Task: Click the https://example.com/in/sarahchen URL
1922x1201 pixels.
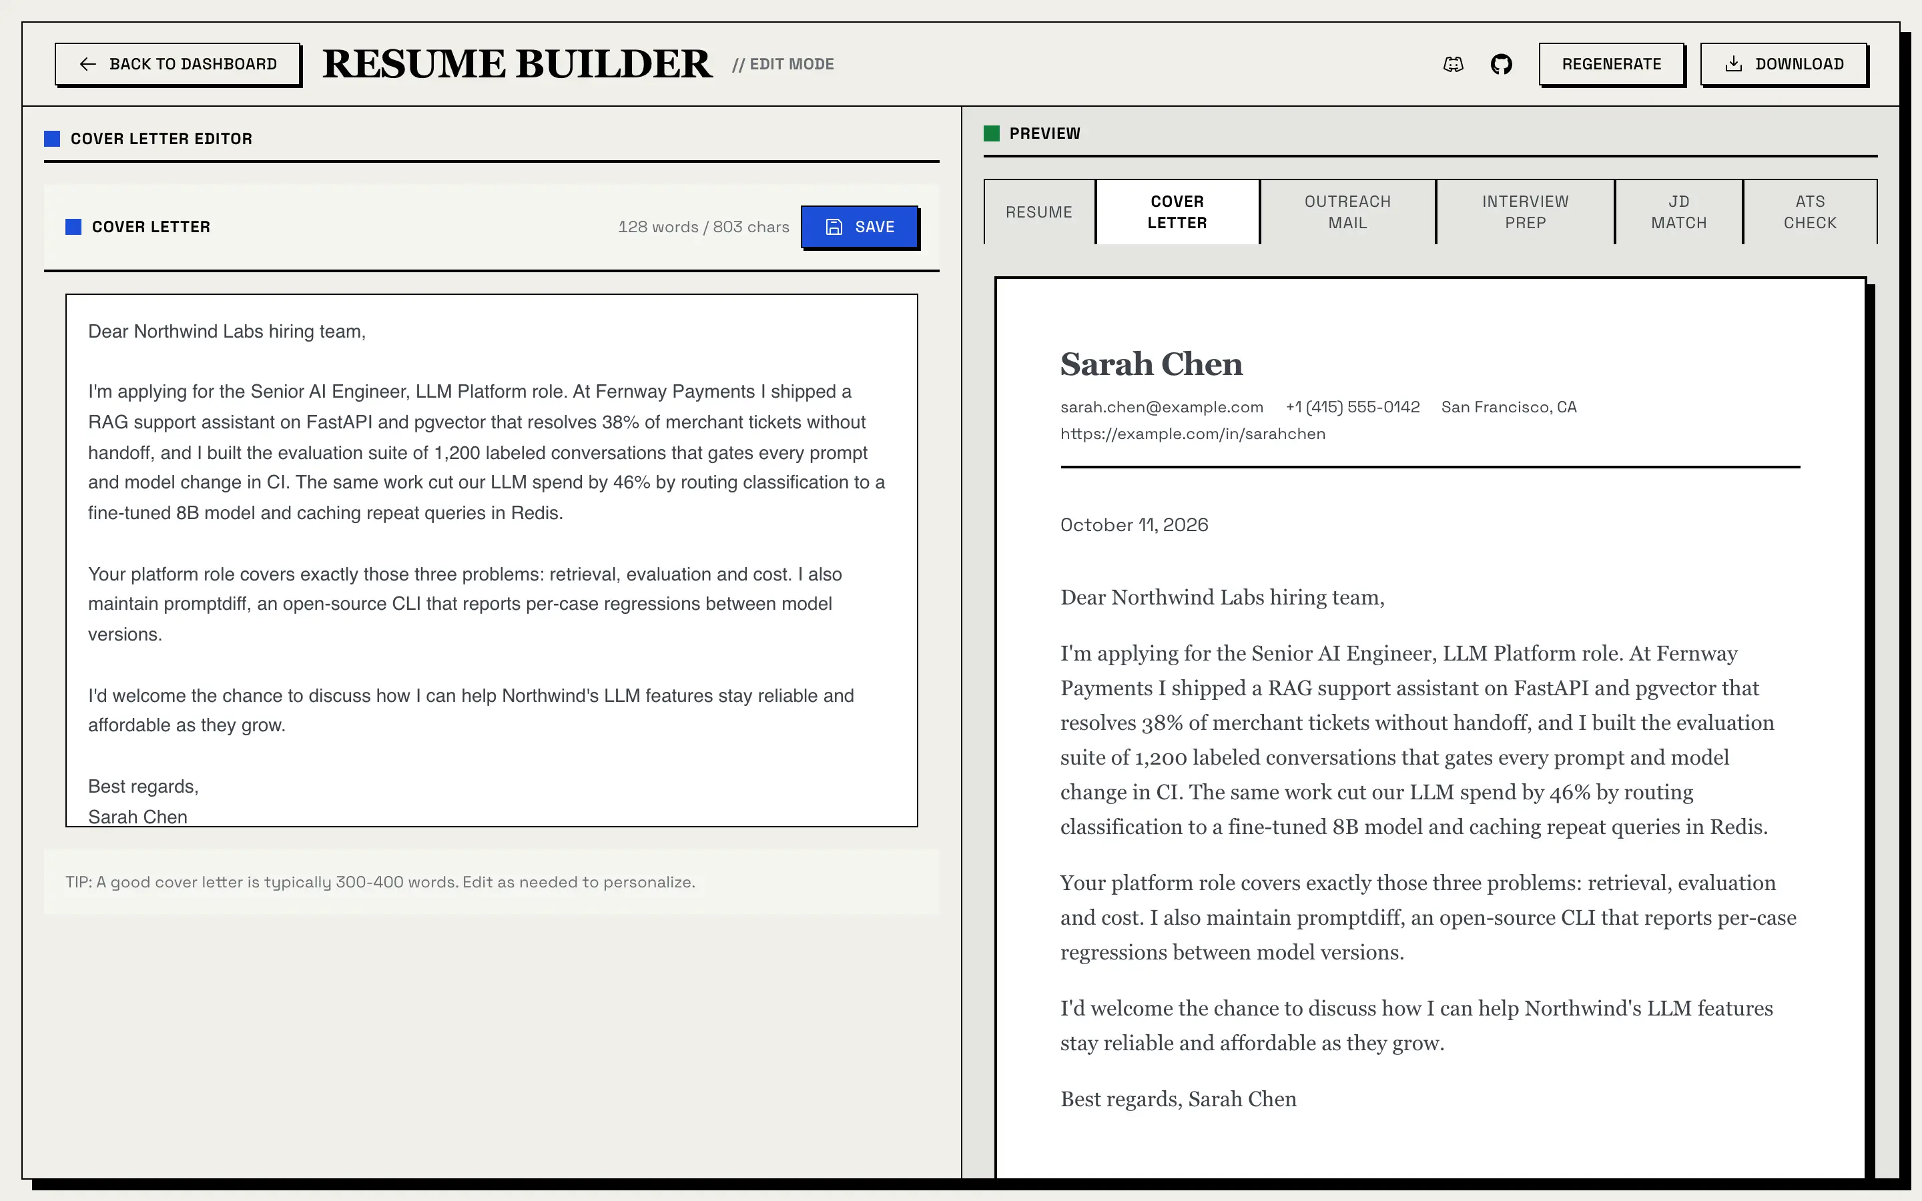Action: click(1193, 434)
